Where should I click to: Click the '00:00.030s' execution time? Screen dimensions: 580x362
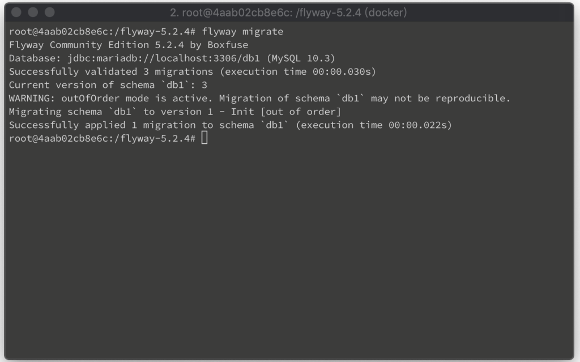tap(342, 71)
